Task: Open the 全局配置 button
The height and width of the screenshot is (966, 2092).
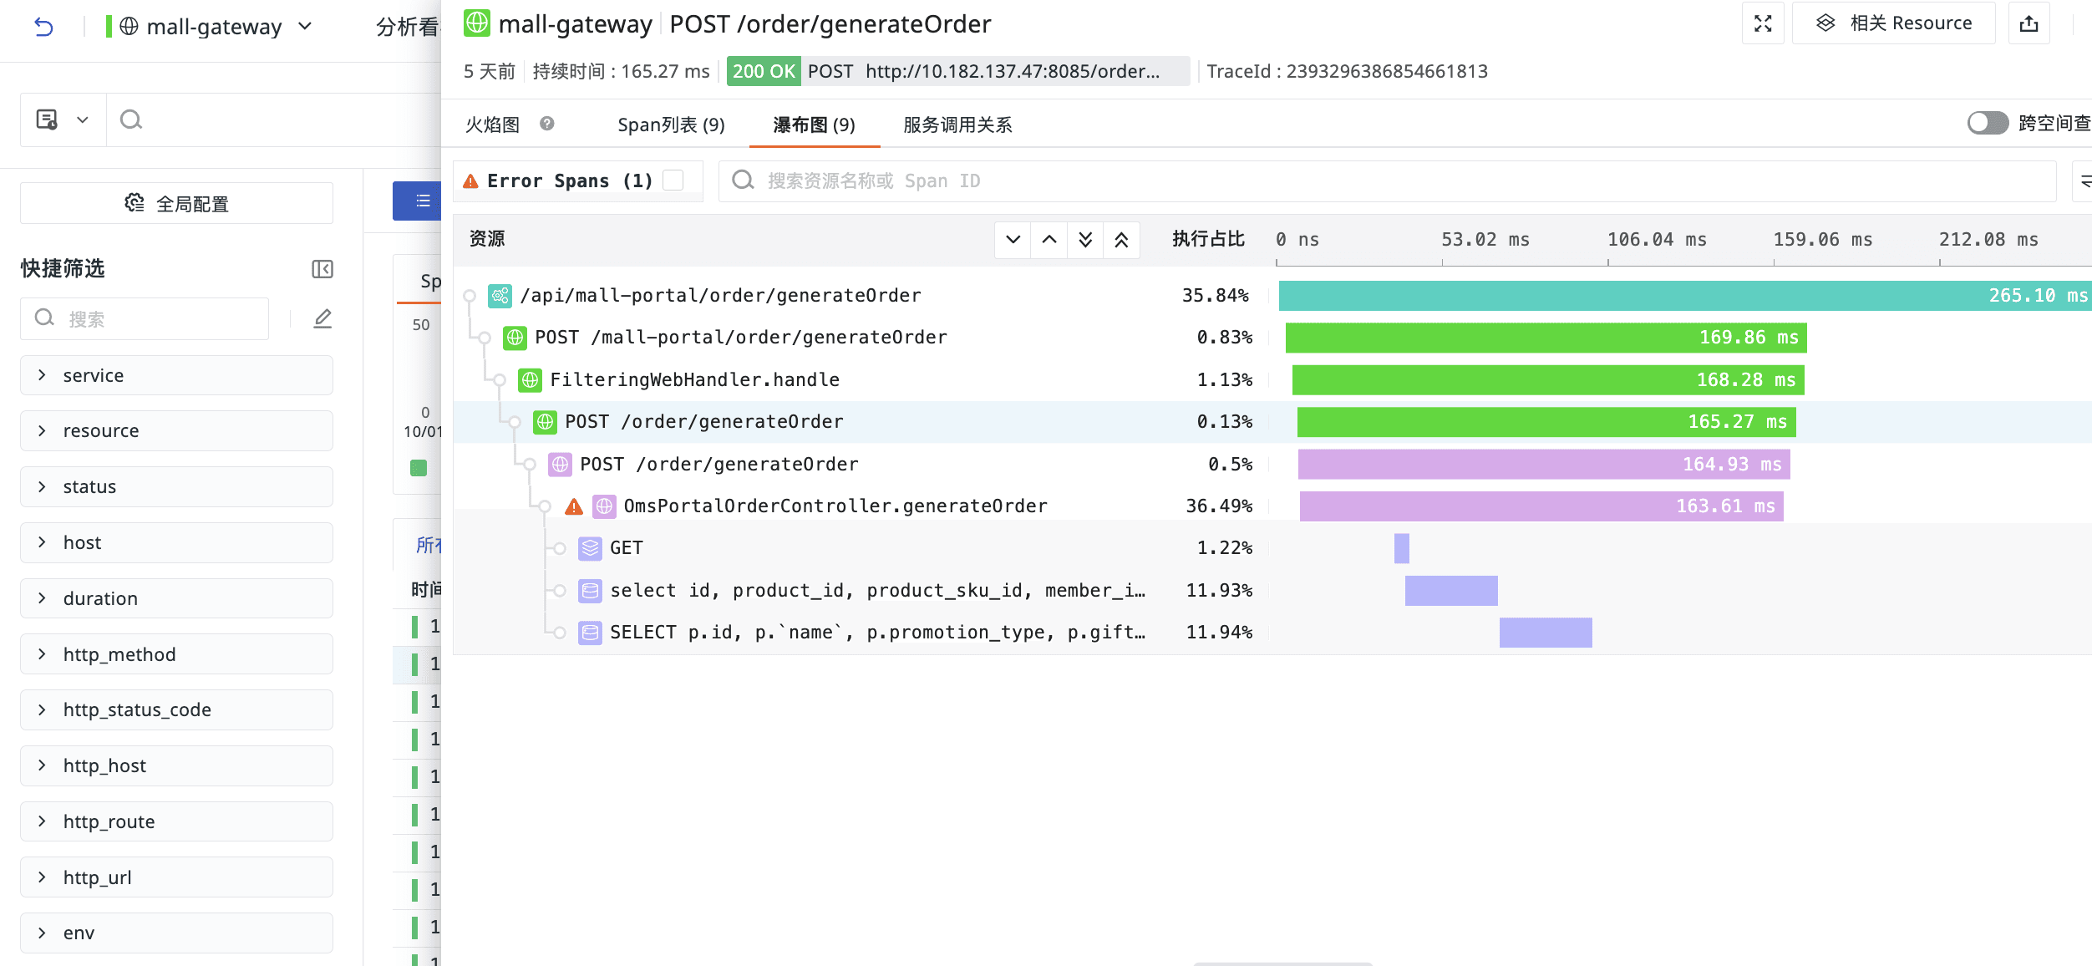Action: (176, 203)
